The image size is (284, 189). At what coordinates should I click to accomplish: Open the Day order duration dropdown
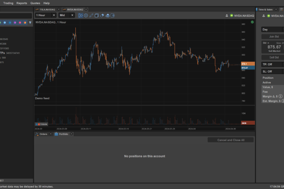(x=272, y=30)
